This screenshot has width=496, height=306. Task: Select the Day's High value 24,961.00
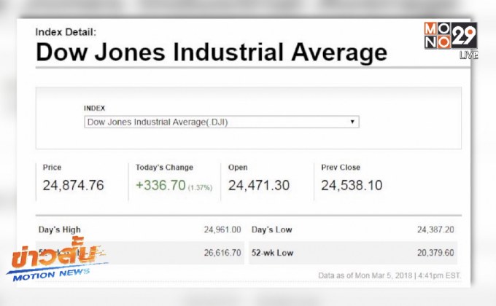(x=222, y=229)
